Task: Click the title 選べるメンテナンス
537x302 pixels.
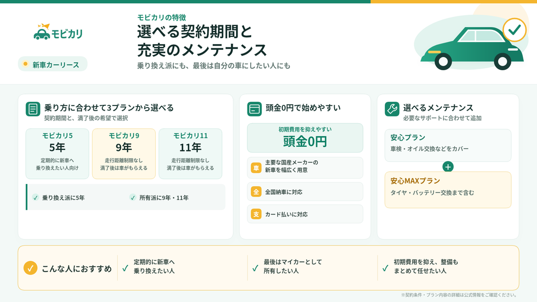Action: click(438, 108)
